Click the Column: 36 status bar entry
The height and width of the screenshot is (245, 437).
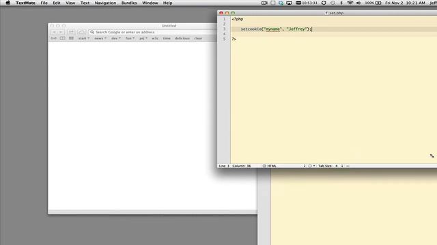(x=242, y=166)
